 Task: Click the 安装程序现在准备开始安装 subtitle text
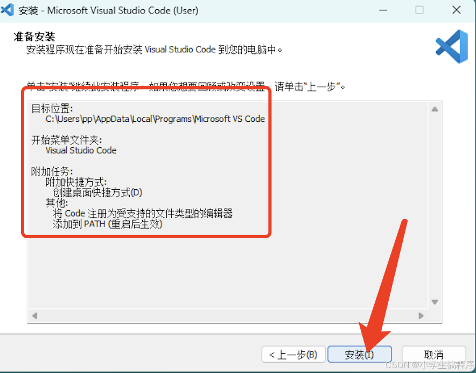coord(154,50)
